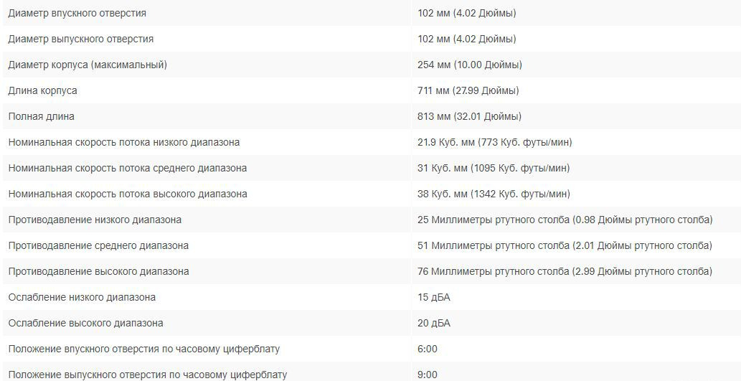Viewport: 741px width, 381px height.
Task: Select the "Полная длина" row label
Action: pos(41,116)
